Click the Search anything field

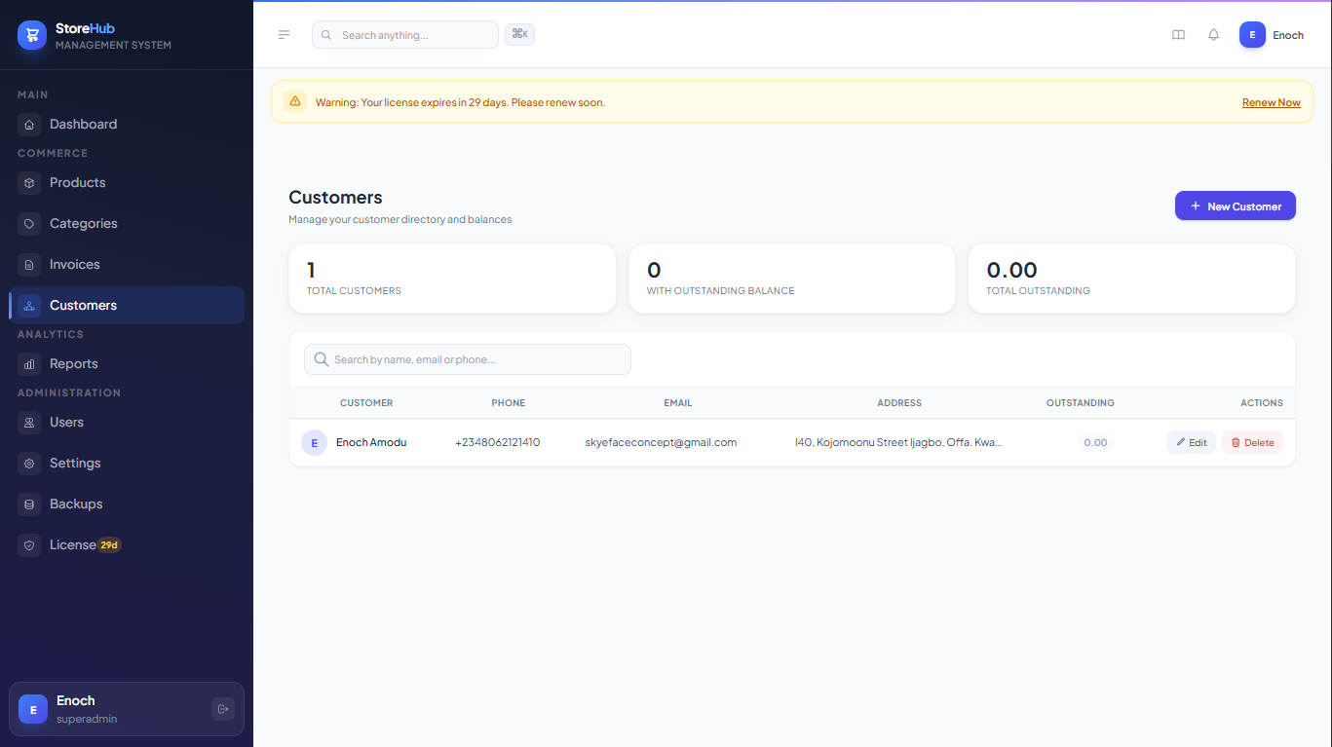coord(405,35)
